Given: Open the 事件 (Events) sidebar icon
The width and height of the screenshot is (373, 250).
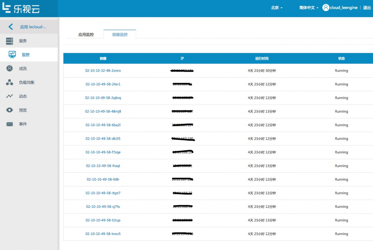Looking at the screenshot, I should tap(10, 124).
